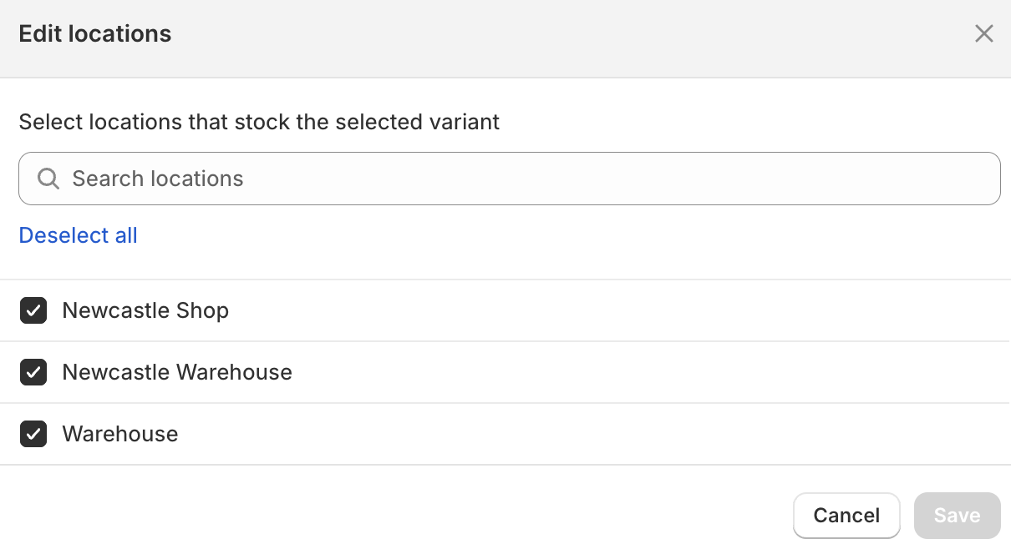
Task: Click the Newcastle Shop label text
Action: click(145, 310)
